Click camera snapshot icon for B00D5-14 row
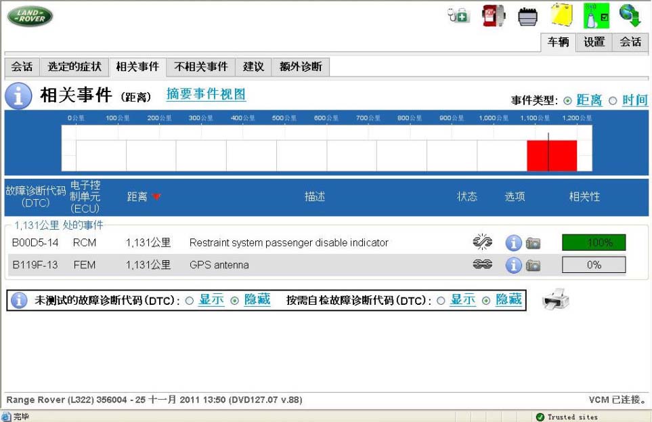The image size is (652, 422). tap(533, 243)
